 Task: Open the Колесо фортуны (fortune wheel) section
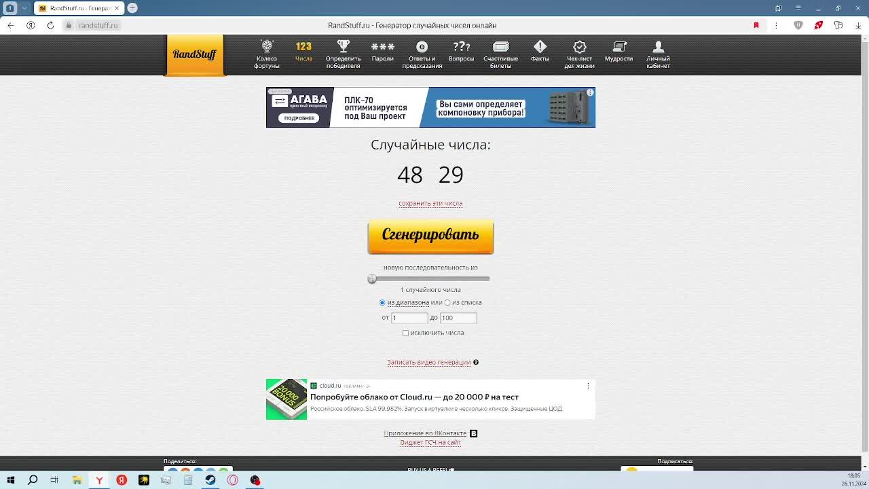[267, 54]
